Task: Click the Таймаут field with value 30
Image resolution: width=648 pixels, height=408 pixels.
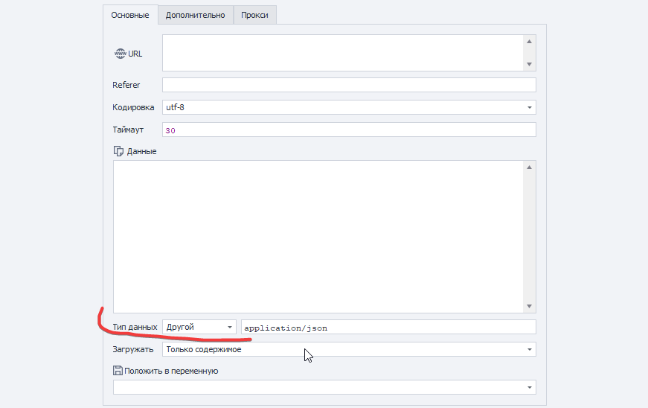Action: coord(349,130)
